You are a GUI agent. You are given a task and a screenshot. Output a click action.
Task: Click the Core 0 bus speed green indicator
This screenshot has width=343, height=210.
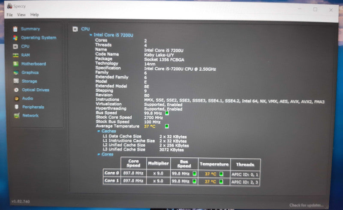click(x=194, y=174)
